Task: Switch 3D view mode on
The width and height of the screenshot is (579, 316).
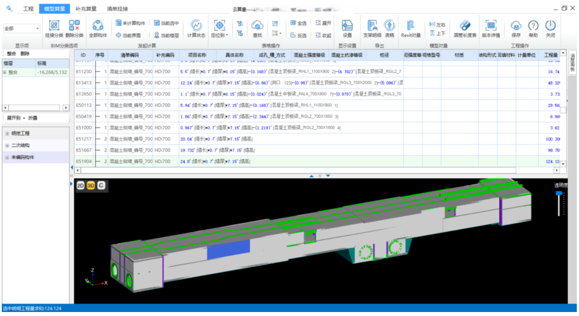Action: pyautogui.click(x=91, y=185)
